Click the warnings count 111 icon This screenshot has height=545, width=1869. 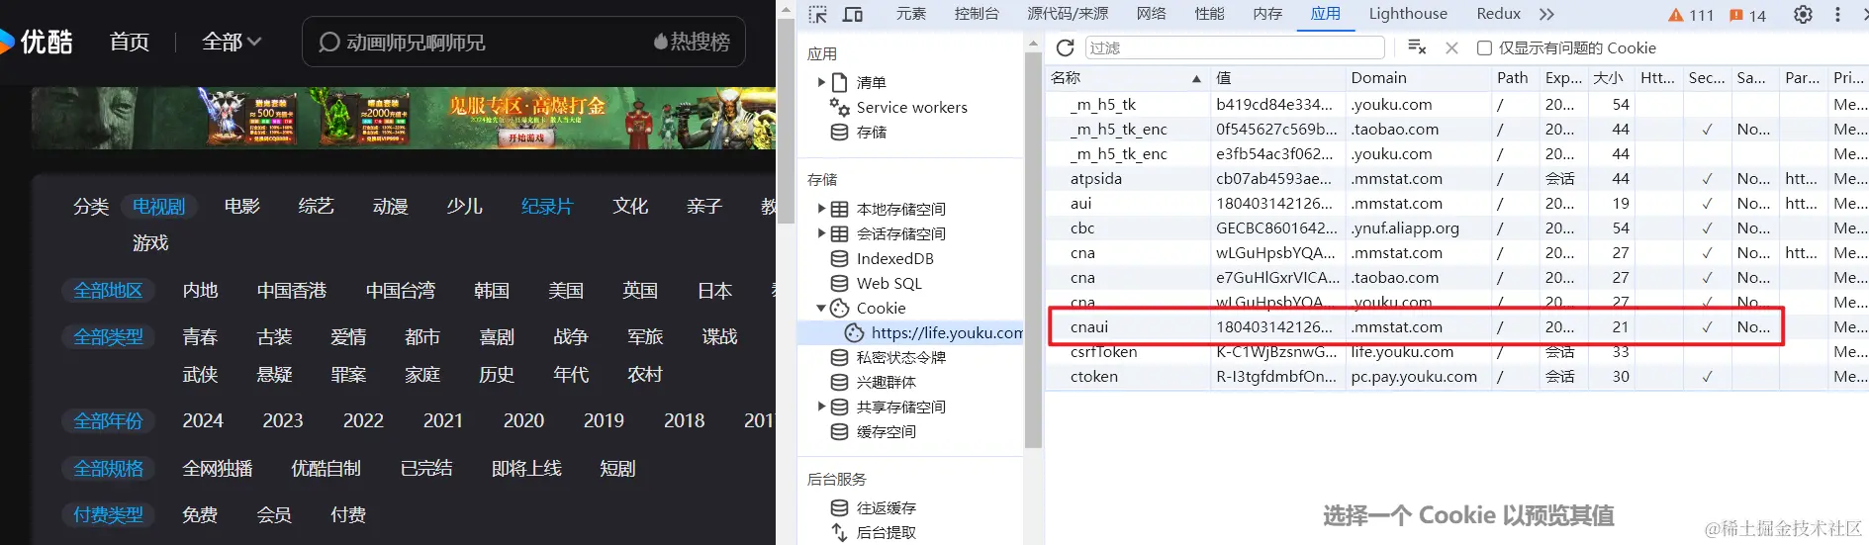(x=1690, y=15)
